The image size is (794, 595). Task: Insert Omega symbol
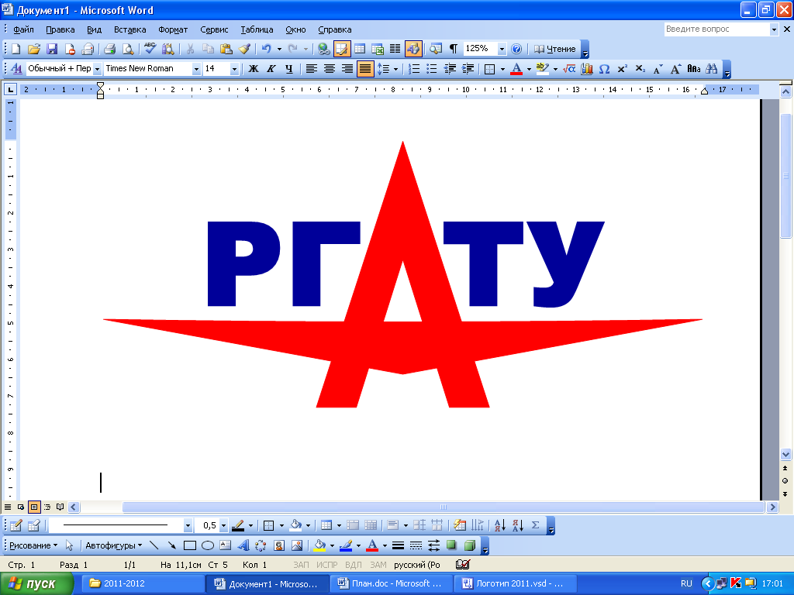tap(605, 69)
